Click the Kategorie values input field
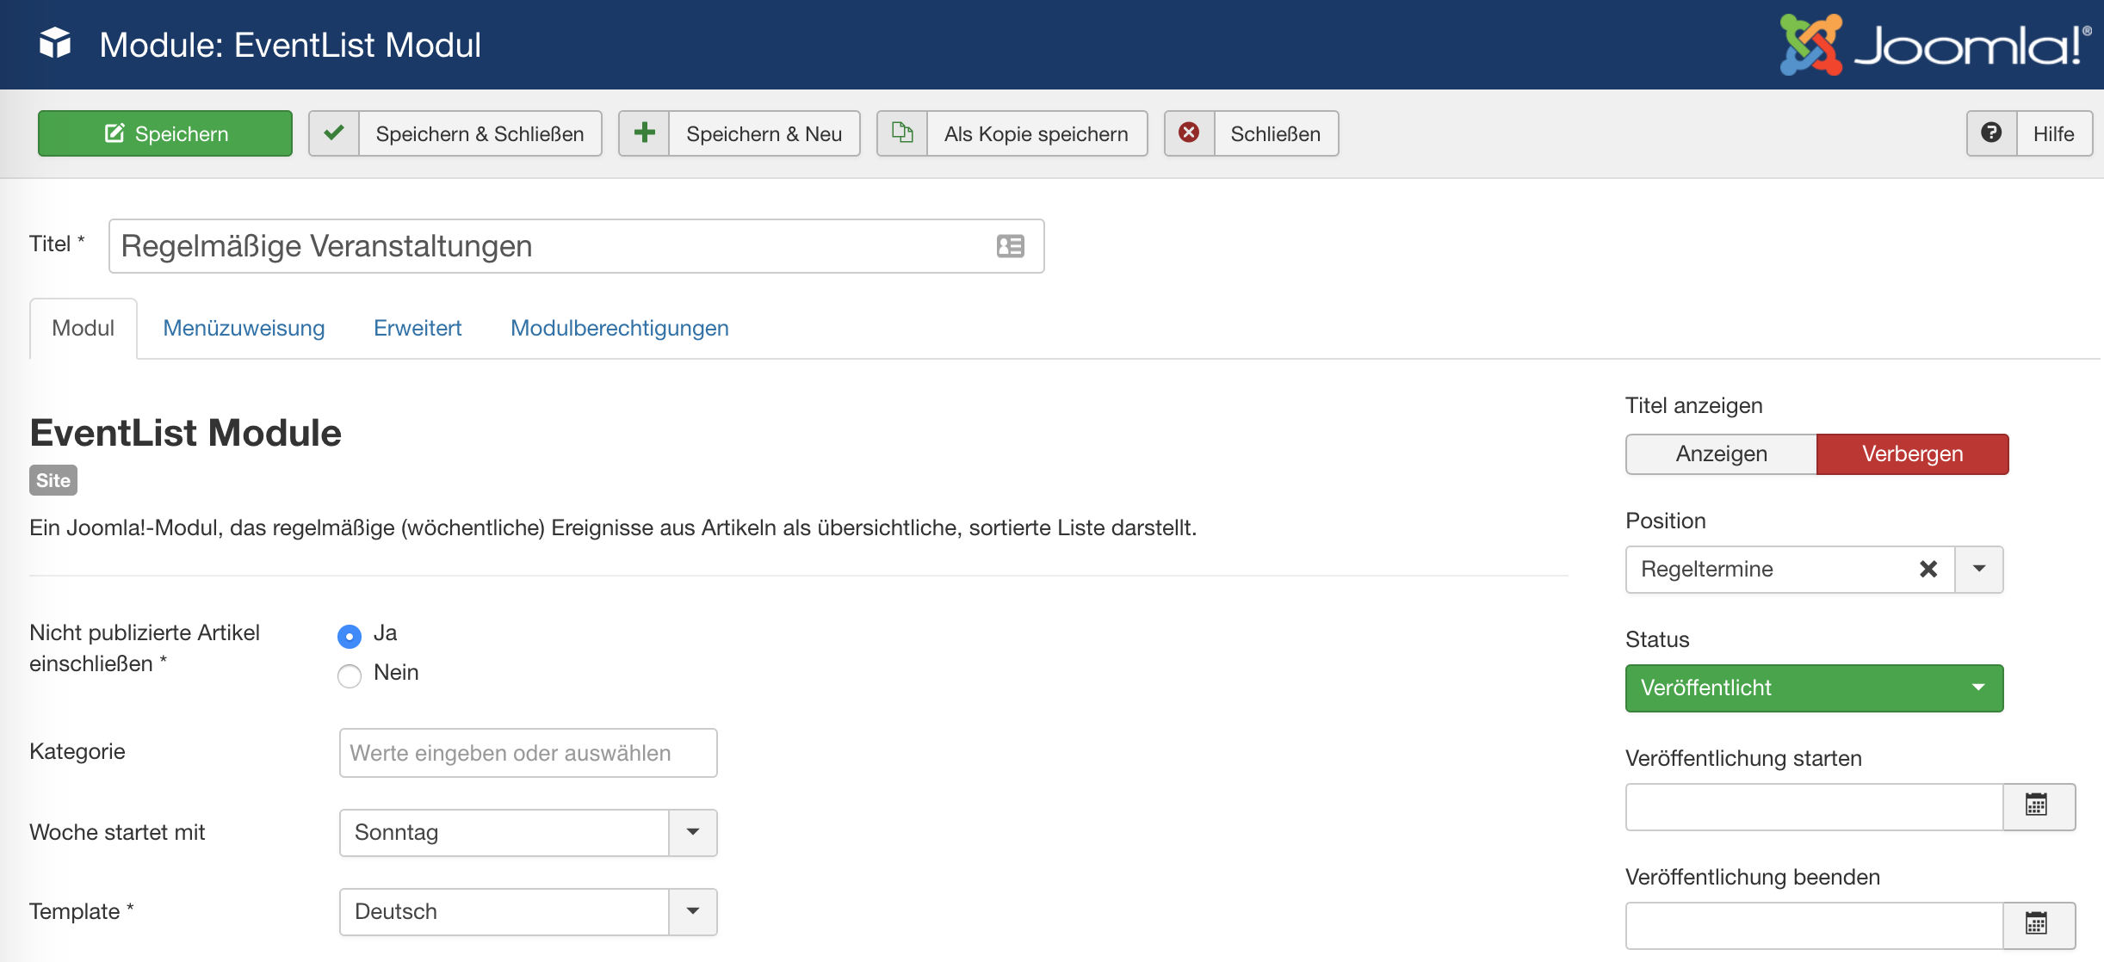 (529, 753)
